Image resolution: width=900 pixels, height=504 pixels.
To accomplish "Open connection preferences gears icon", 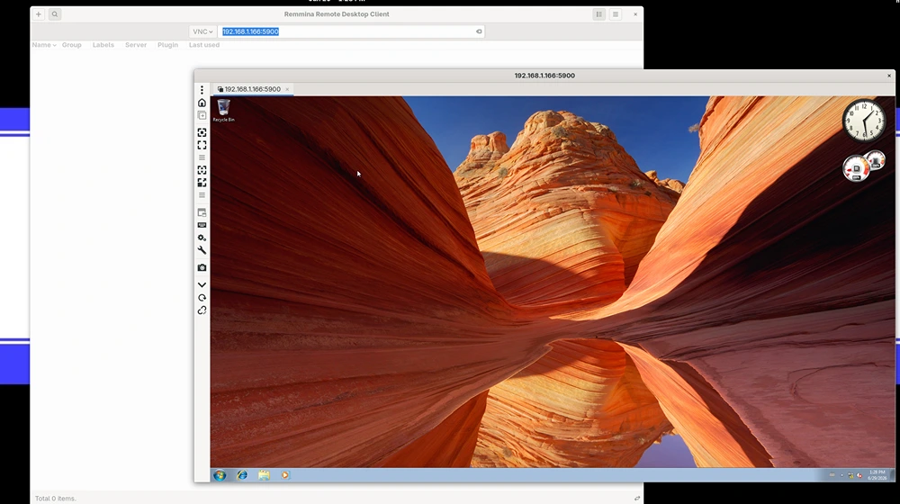I will (x=202, y=238).
